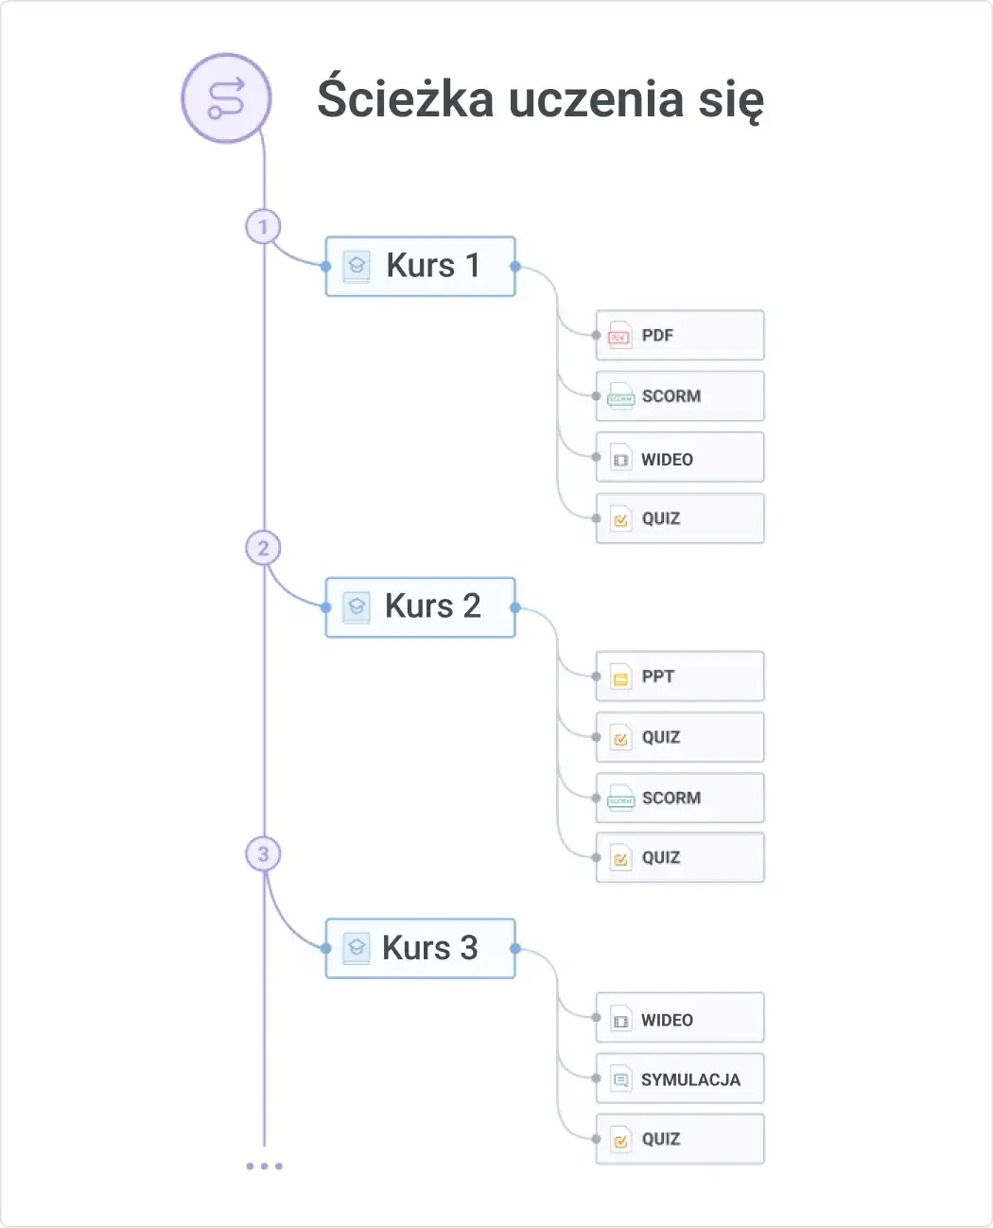Select step 1 marker on the timeline
The height and width of the screenshot is (1228, 993).
click(263, 227)
